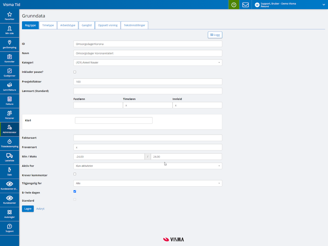Open geoStempling location pin icon

tap(10, 42)
